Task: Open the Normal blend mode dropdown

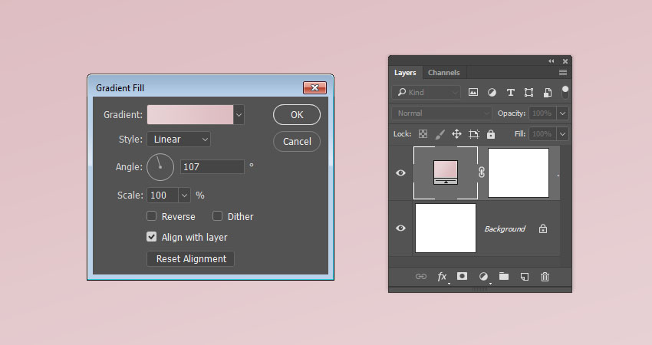Action: 441,113
